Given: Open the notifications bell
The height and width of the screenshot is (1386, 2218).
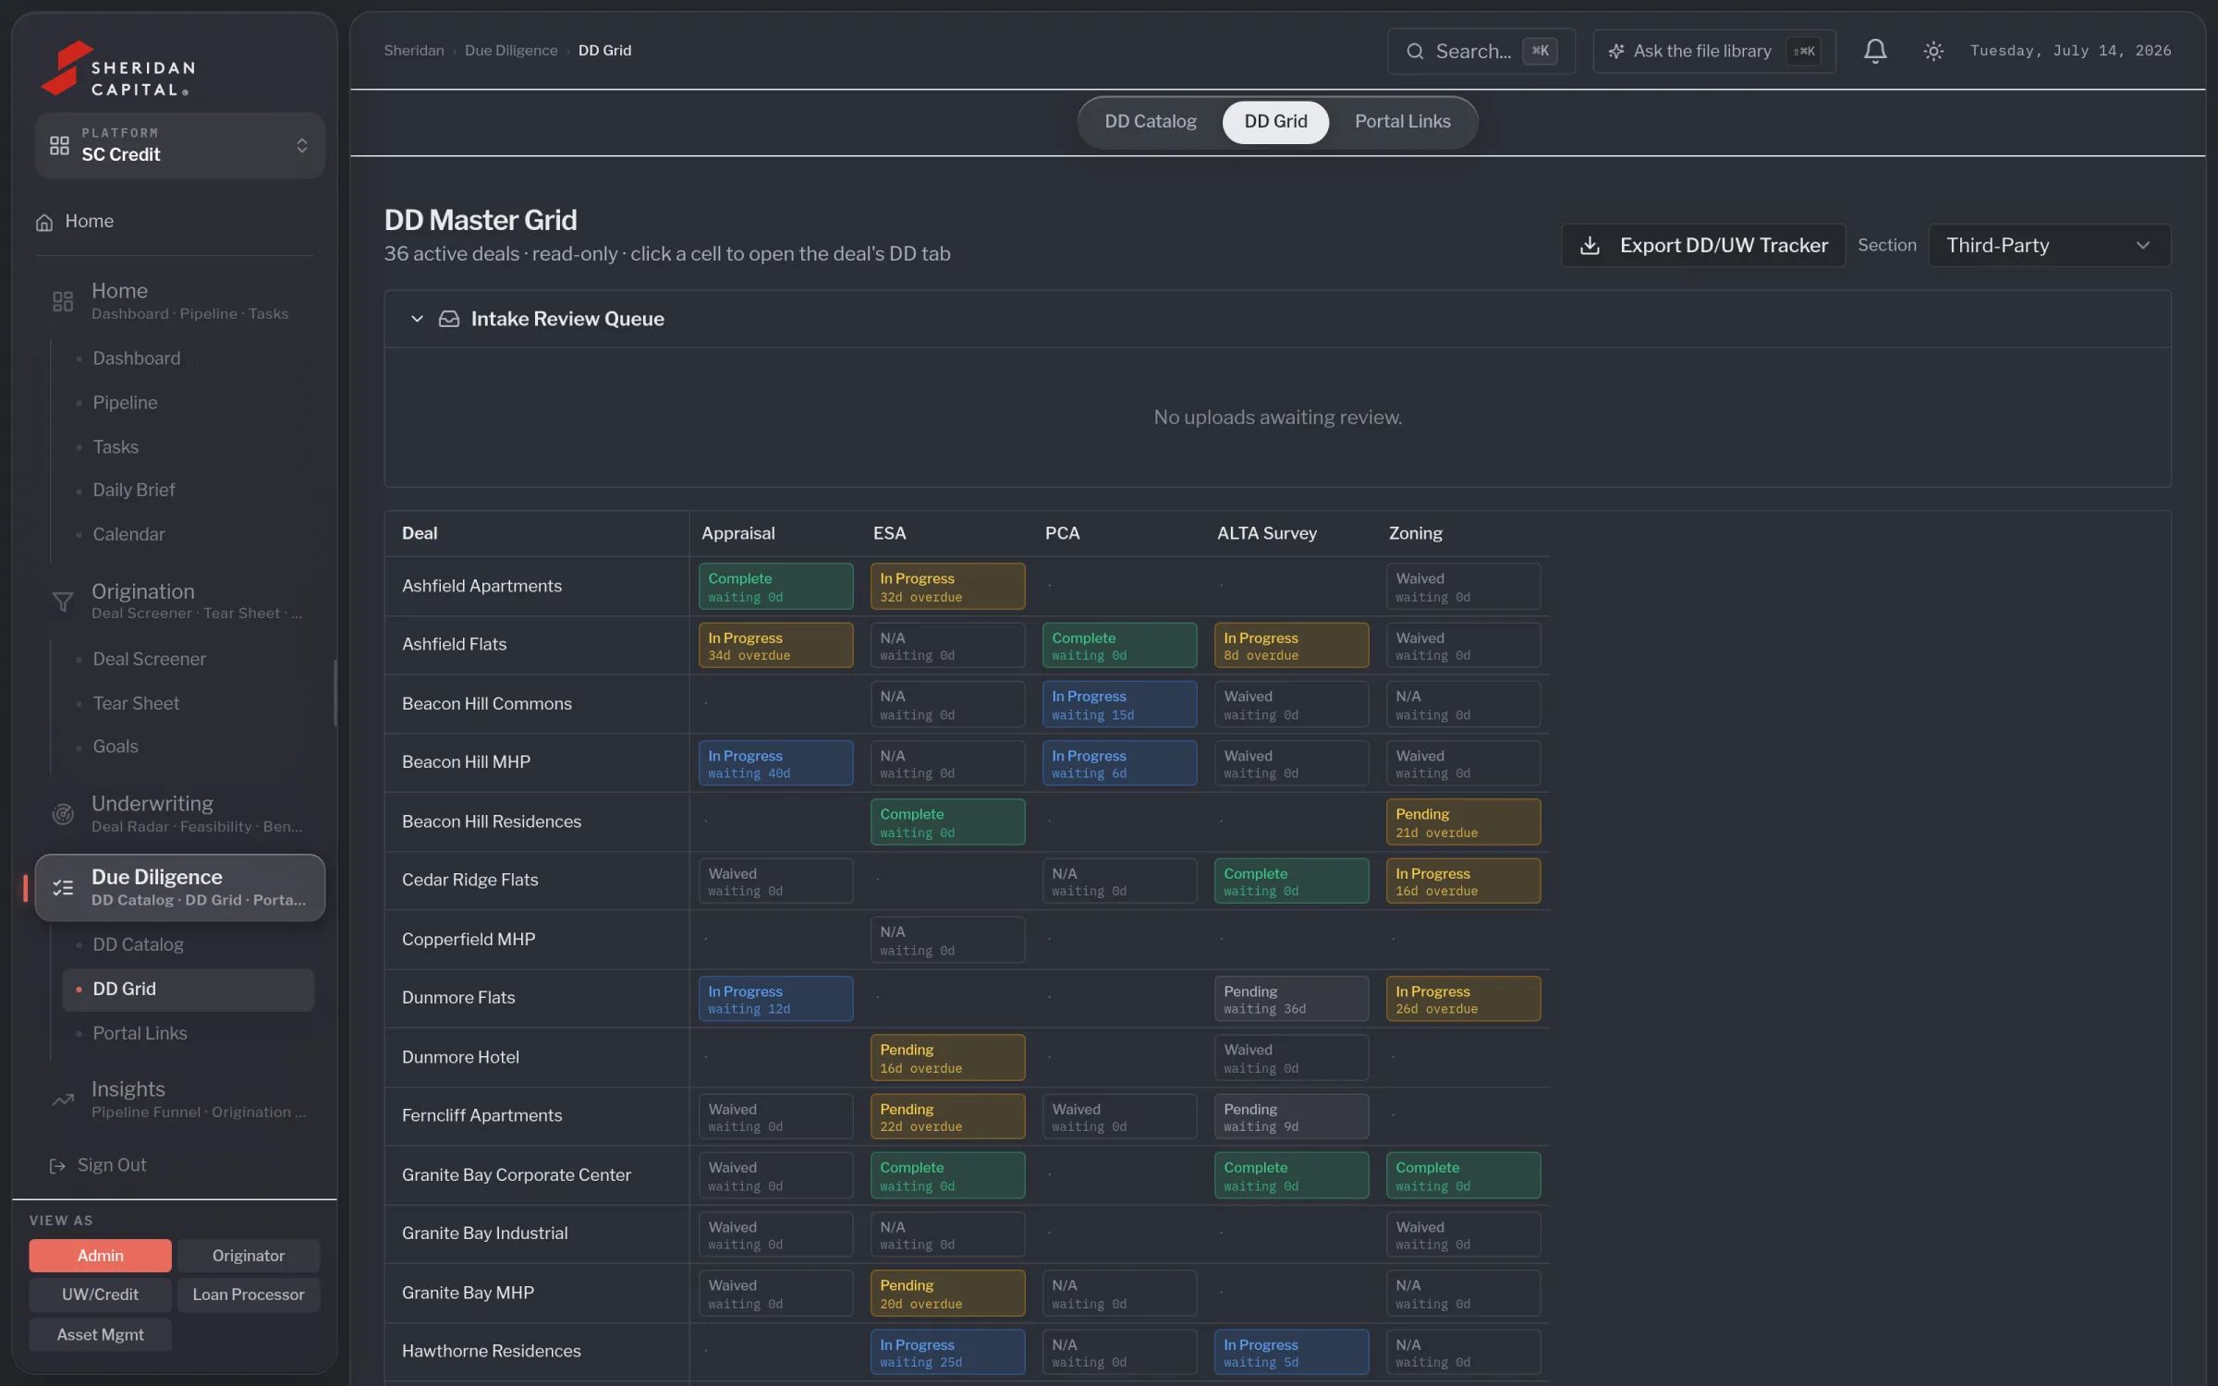Looking at the screenshot, I should click(1874, 51).
